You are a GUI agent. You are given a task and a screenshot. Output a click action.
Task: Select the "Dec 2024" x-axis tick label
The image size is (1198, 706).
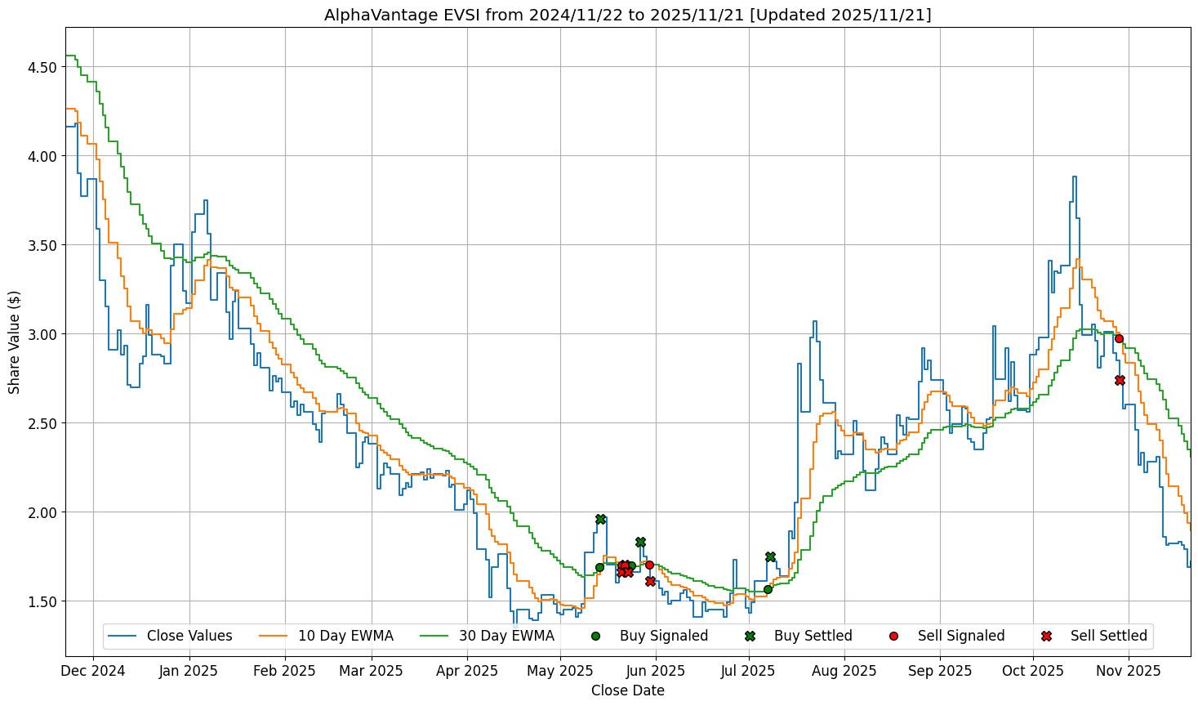[93, 671]
